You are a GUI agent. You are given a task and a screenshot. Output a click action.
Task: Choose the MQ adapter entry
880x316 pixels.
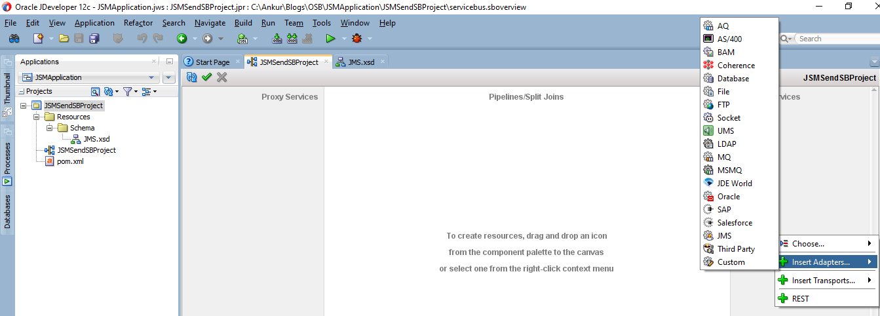pos(724,157)
